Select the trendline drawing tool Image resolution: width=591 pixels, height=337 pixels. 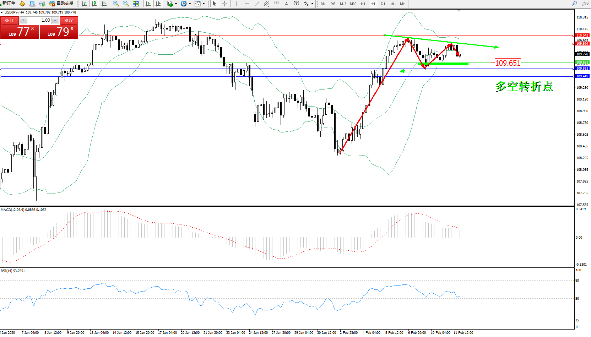[x=257, y=4]
